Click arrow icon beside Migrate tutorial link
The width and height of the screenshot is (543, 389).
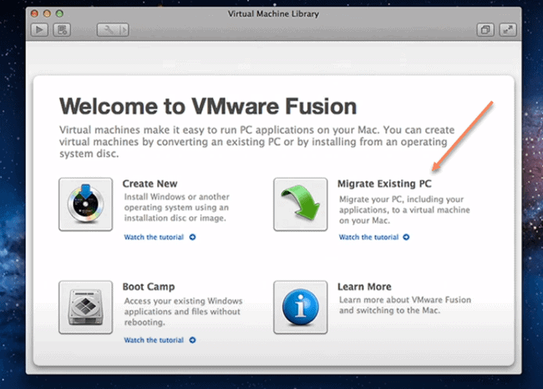pos(406,237)
